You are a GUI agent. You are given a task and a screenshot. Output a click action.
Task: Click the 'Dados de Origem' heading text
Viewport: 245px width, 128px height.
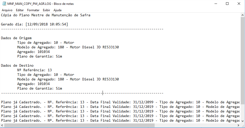[16, 38]
